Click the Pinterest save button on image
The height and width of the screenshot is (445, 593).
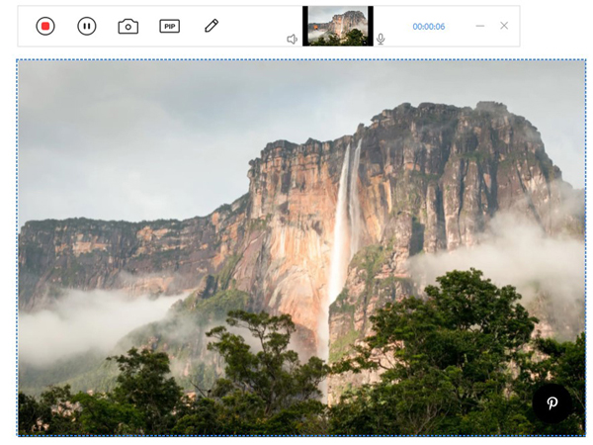click(552, 403)
